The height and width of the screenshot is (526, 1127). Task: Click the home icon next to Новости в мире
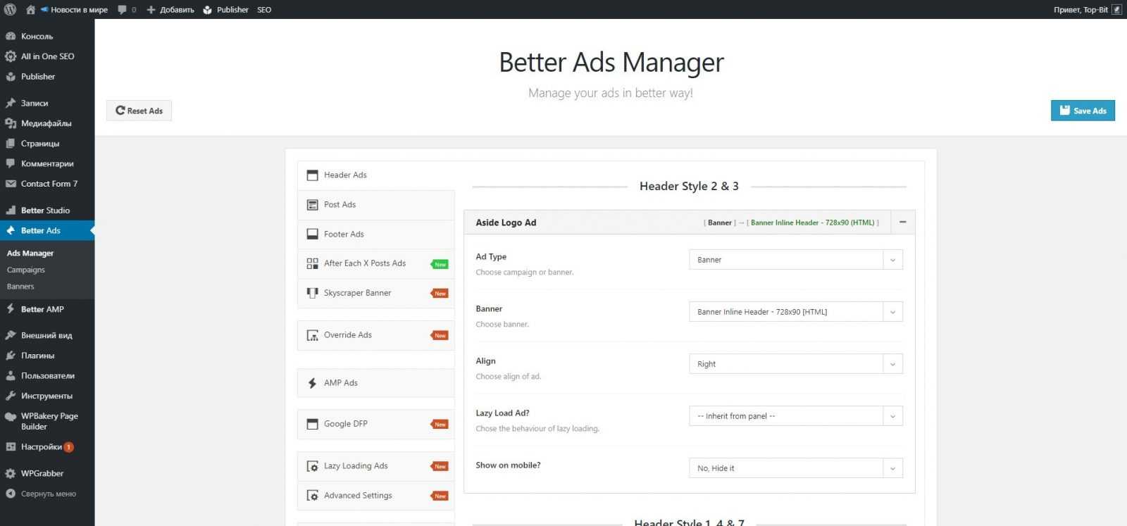pos(30,10)
